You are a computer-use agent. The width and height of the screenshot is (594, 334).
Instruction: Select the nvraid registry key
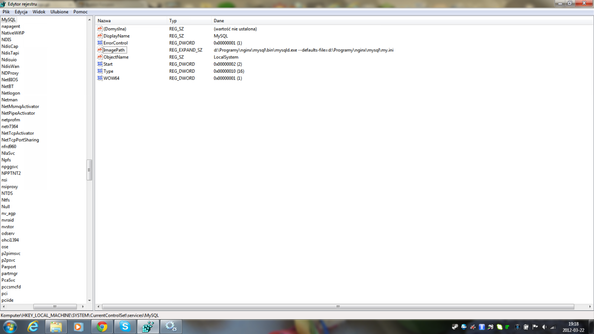coord(8,220)
